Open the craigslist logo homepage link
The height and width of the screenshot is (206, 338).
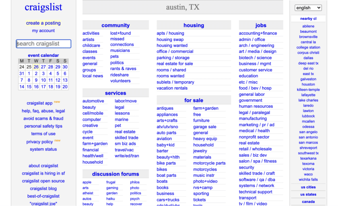point(43,8)
